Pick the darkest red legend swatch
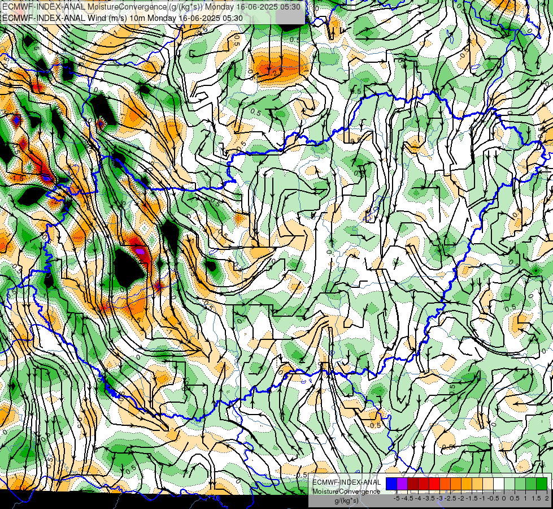This screenshot has width=553, height=509. pos(413,484)
